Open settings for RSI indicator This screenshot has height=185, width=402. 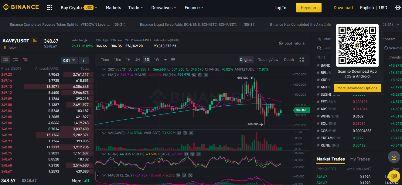[x=192, y=154]
